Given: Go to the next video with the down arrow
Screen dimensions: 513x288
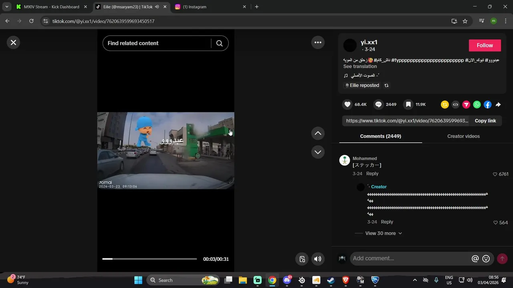Looking at the screenshot, I should click(318, 152).
